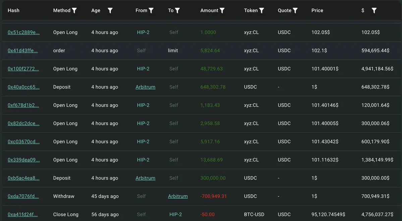Image resolution: width=402 pixels, height=221 pixels.
Task: Open the Age column filter
Action: click(x=110, y=11)
